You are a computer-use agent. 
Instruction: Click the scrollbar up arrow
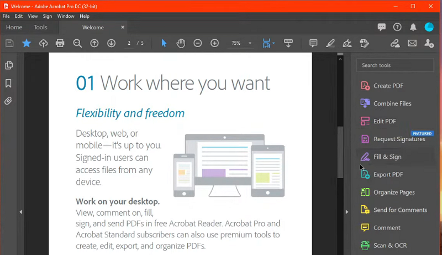340,59
